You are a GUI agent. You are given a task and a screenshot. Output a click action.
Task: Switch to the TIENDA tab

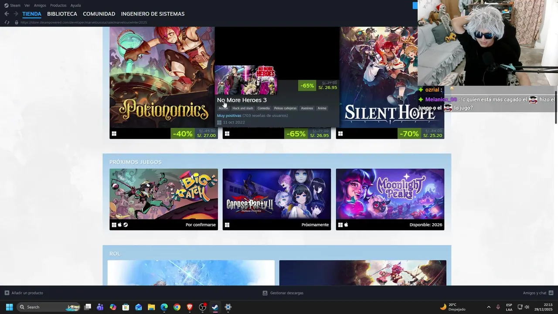(x=32, y=14)
